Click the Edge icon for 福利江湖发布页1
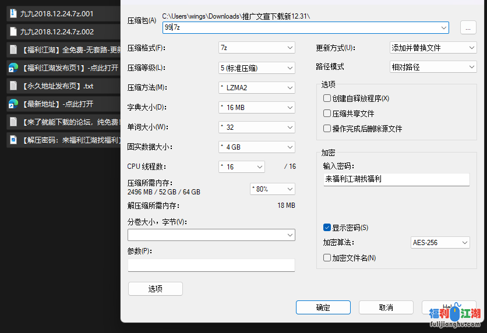Screen dimensions: 487x333 13,68
